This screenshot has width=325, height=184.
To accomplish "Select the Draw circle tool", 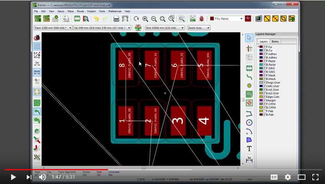I will 249,122.
